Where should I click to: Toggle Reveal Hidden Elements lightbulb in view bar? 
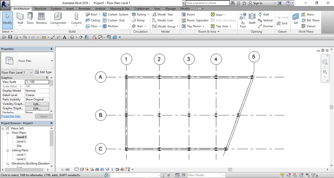(112, 170)
